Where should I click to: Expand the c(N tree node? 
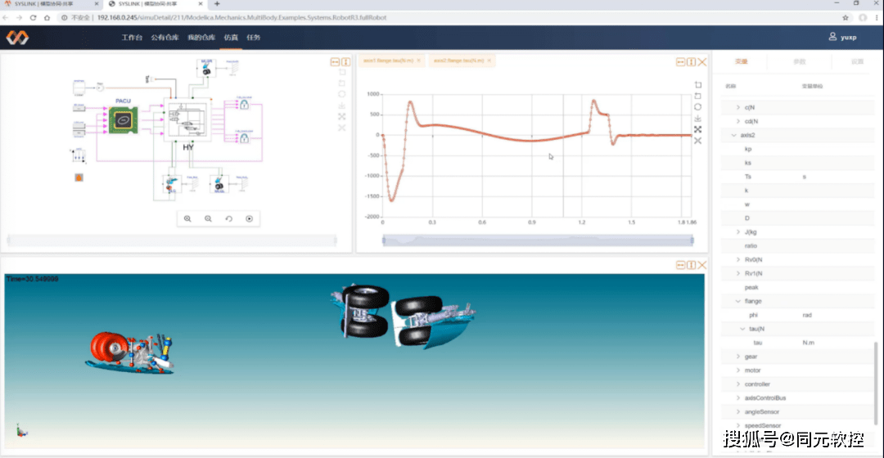coord(738,107)
